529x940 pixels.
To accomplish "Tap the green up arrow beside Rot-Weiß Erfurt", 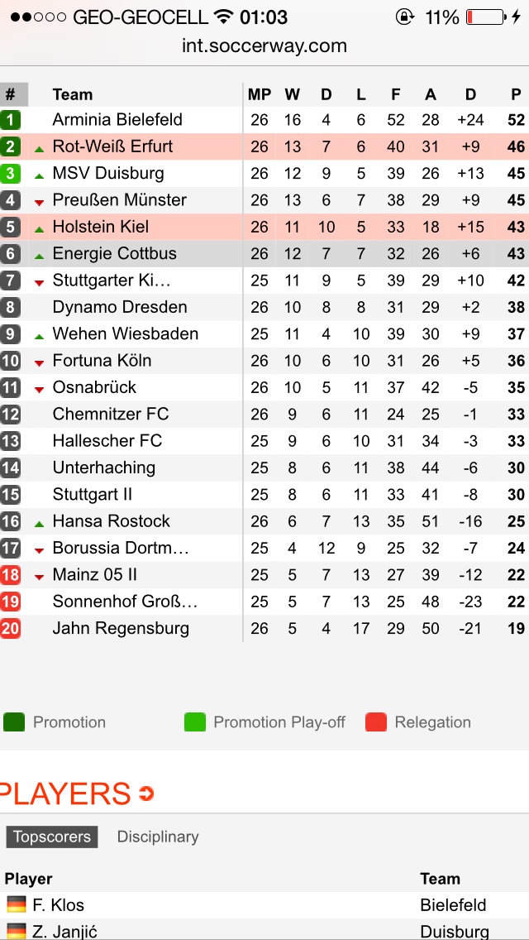I will pos(39,149).
